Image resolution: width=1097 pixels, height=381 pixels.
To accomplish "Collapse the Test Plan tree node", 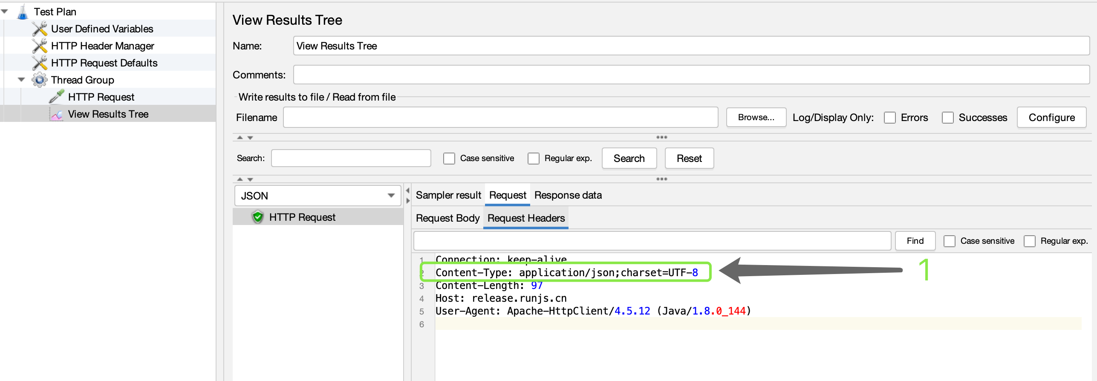I will 5,12.
